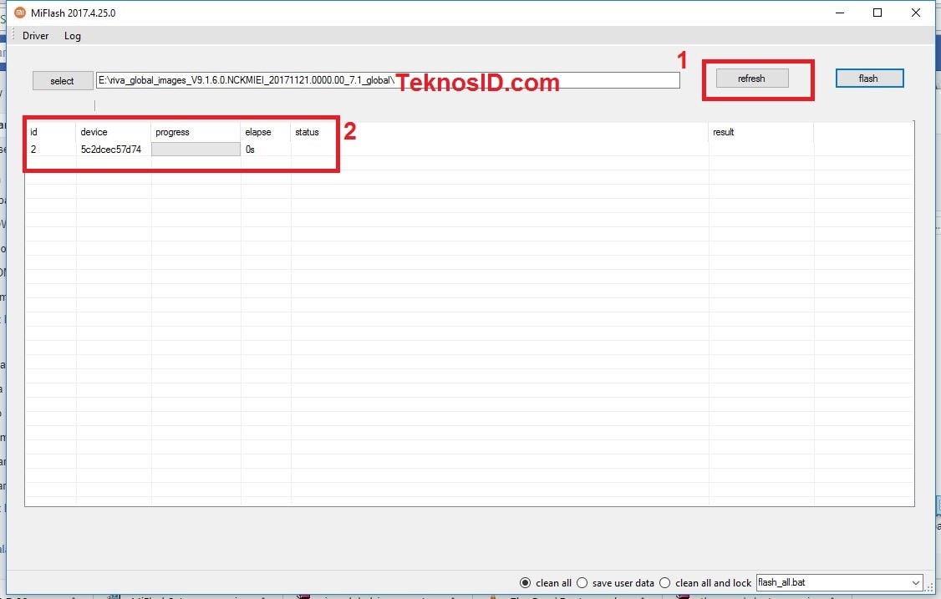Select device 5c2dcec57d74 in the list
The image size is (941, 599).
[111, 150]
